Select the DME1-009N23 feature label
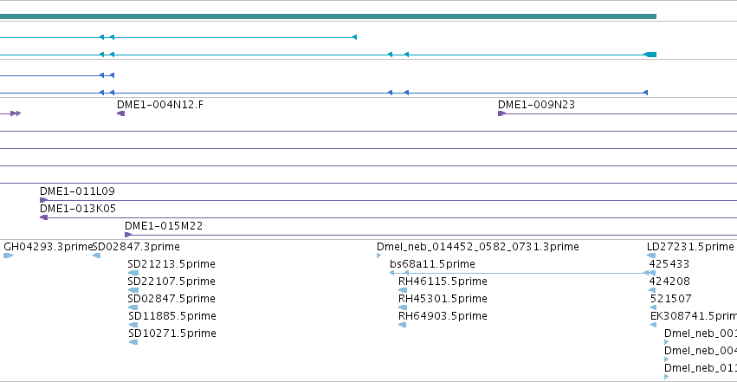Screen dimensions: 737x382 pos(536,105)
